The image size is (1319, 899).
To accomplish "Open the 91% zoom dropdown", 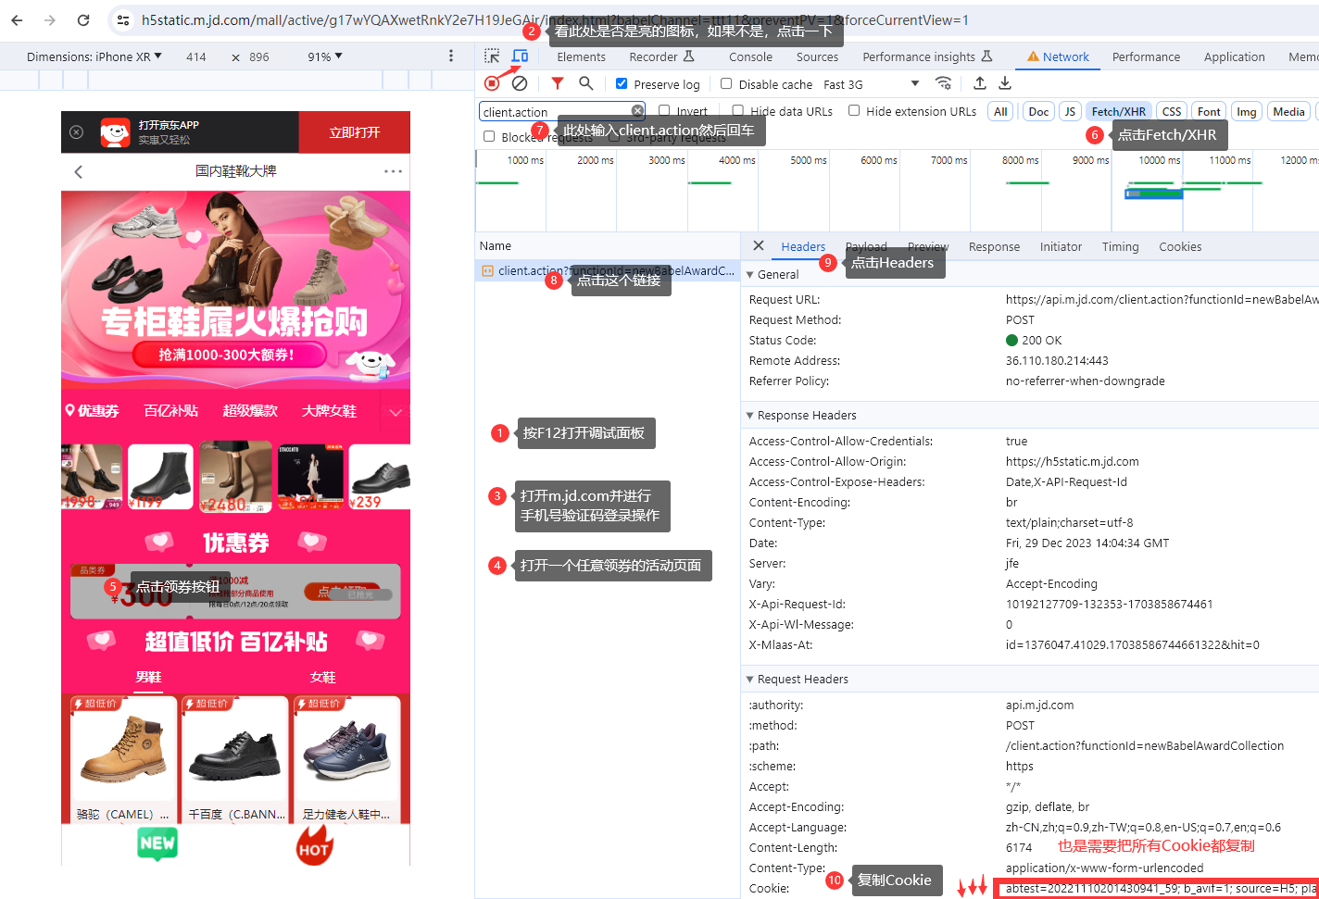I will pos(325,56).
